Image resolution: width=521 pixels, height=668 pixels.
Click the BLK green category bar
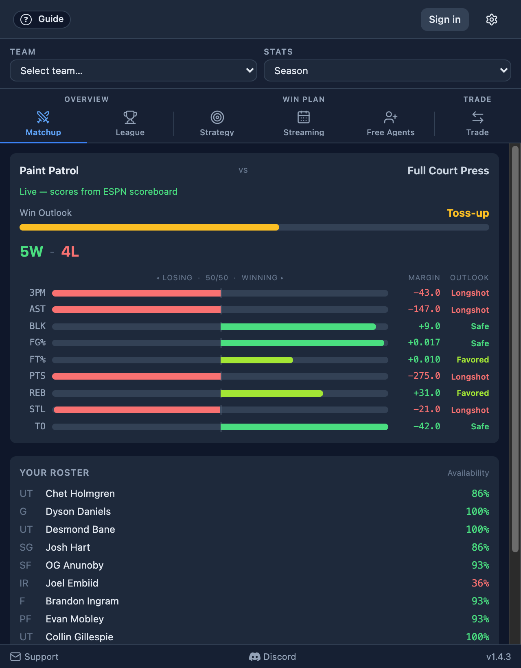(298, 327)
